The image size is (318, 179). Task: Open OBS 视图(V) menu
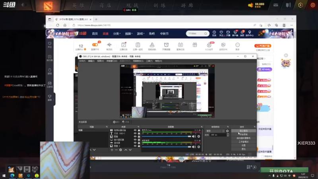[x=101, y=61]
